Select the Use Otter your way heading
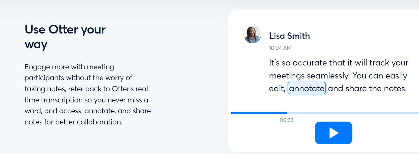The height and width of the screenshot is (154, 419). 65,37
